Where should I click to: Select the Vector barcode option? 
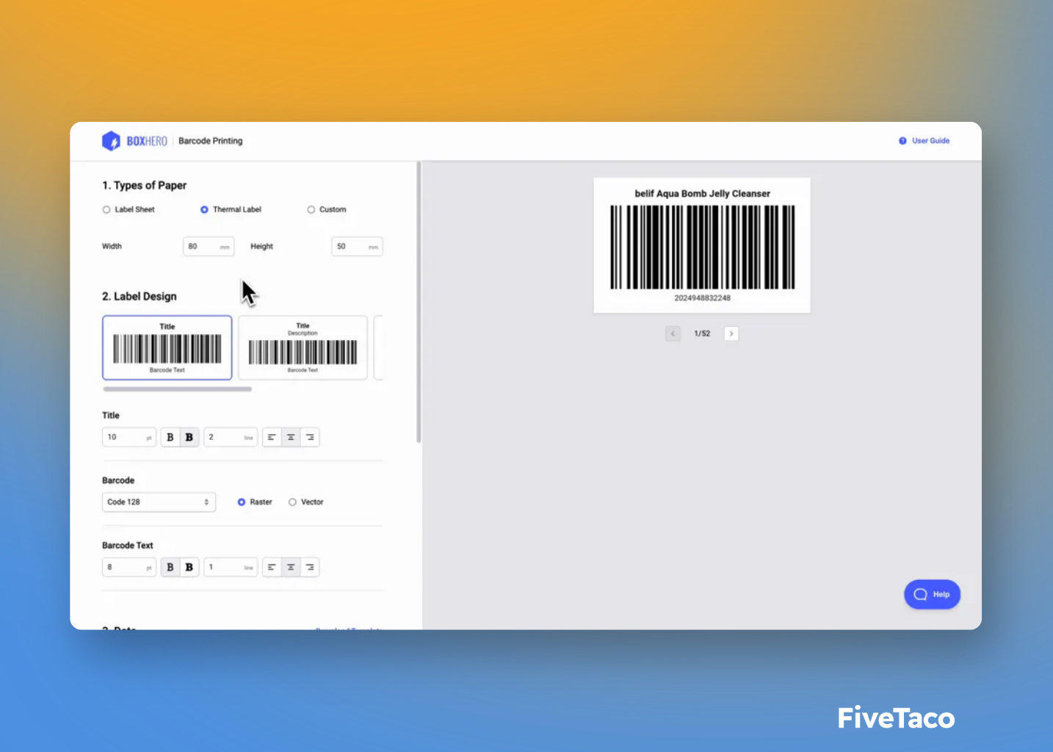coord(305,502)
